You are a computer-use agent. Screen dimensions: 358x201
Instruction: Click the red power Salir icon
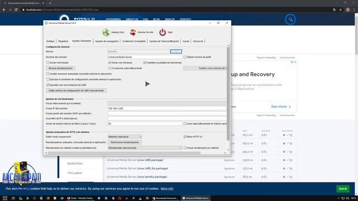(x=163, y=32)
